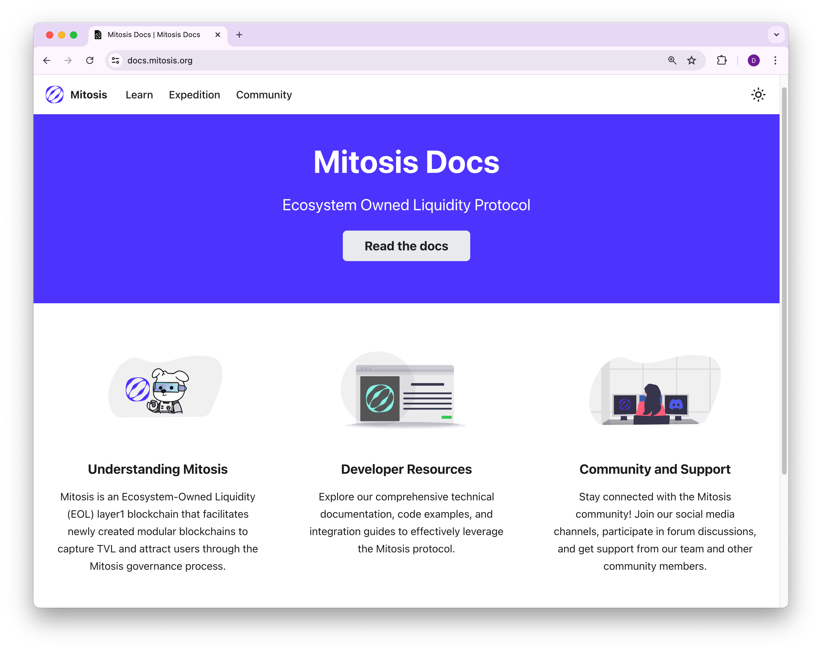
Task: Click the person at computer Community icon
Action: click(653, 397)
